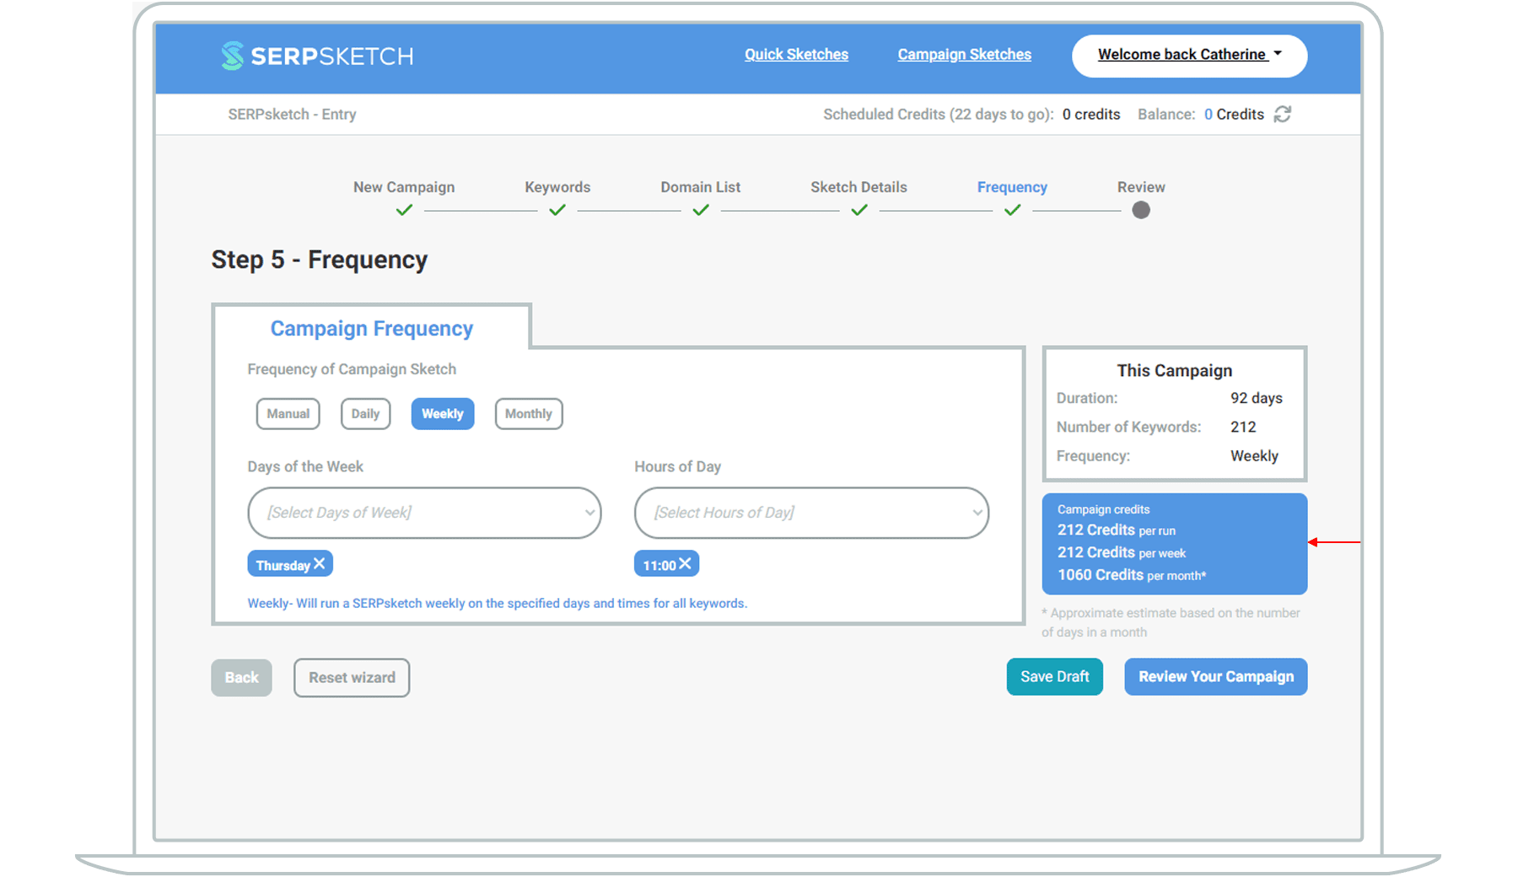Click the Days of the Week label
This screenshot has height=877, width=1518.
click(x=305, y=467)
